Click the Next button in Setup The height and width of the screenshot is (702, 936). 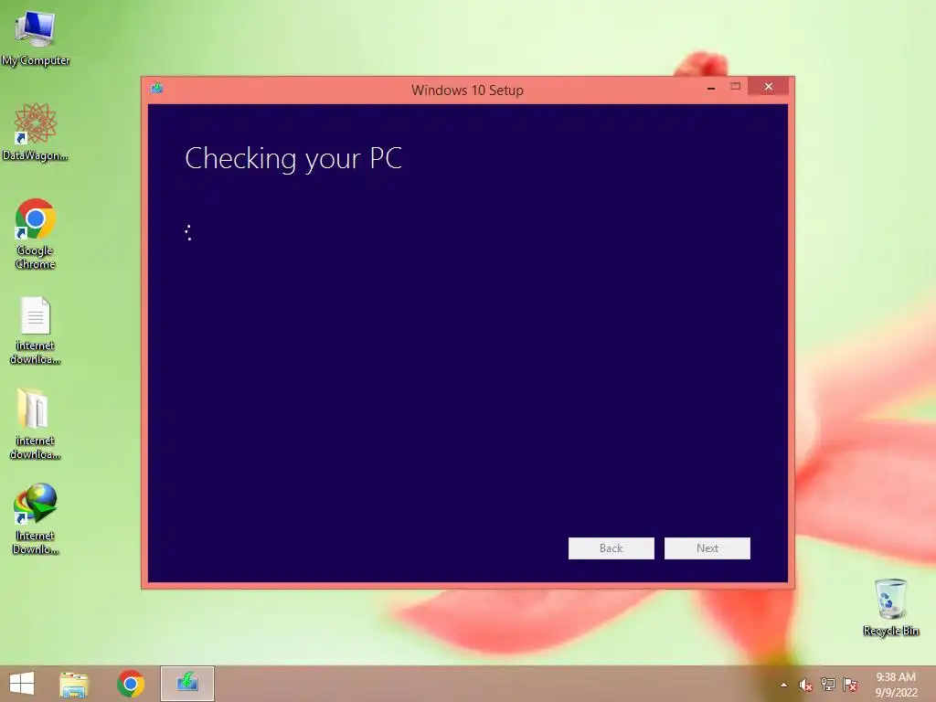707,548
